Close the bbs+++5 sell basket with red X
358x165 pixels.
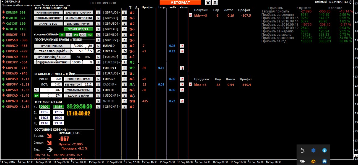190,84
